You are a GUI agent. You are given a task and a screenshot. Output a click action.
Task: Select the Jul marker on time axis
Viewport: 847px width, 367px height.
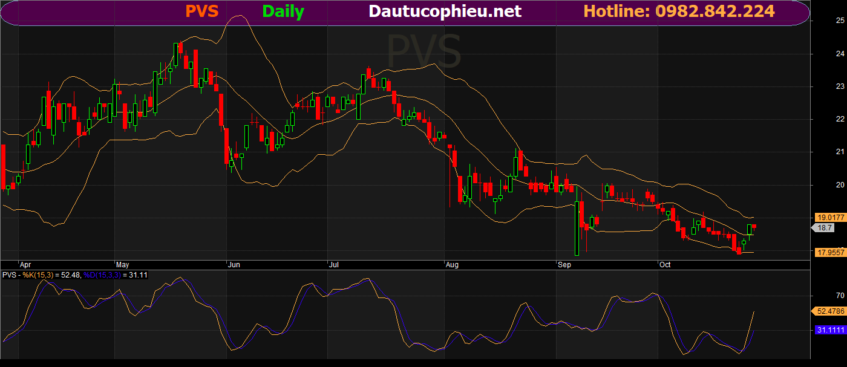point(333,265)
